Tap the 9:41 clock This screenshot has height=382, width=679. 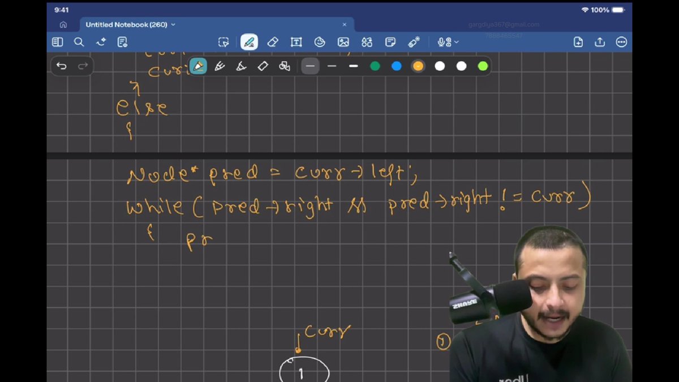tap(62, 10)
